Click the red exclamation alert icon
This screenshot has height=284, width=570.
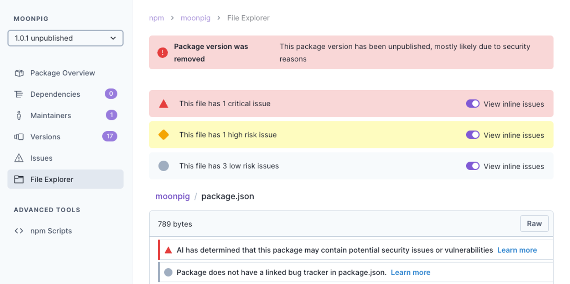pyautogui.click(x=162, y=53)
